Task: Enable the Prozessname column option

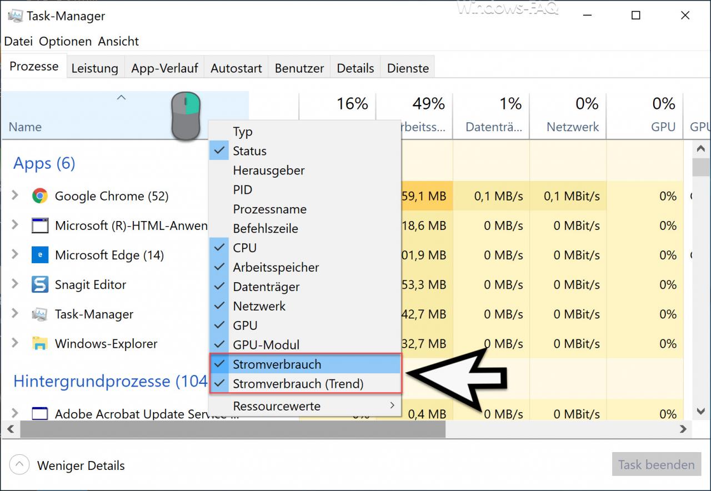Action: [304, 209]
